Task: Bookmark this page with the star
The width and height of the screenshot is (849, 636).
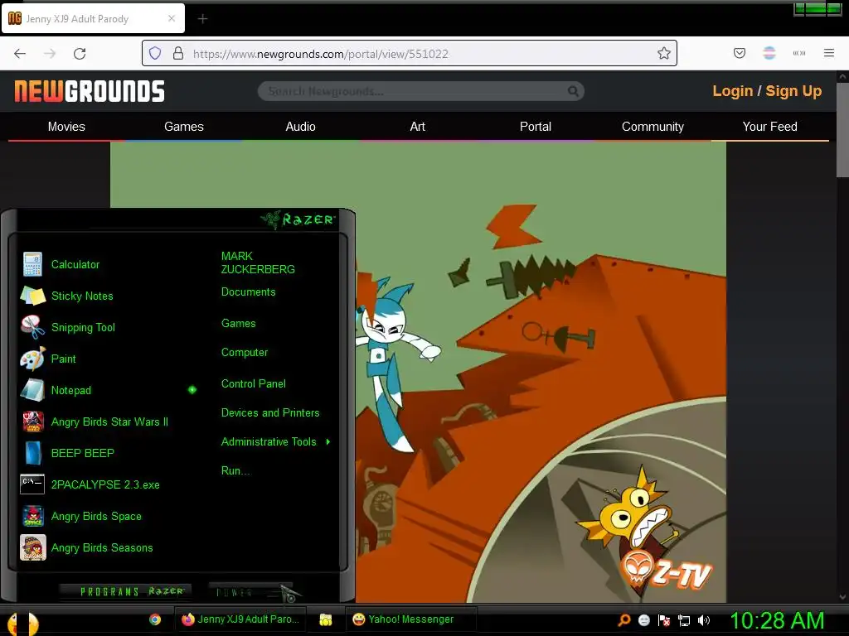Action: click(664, 53)
